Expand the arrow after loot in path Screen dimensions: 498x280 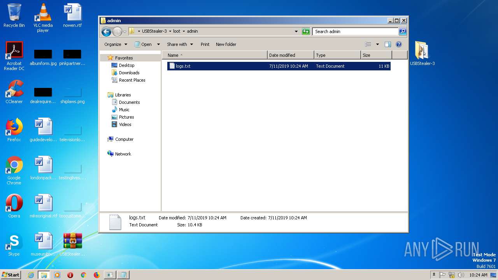(184, 31)
